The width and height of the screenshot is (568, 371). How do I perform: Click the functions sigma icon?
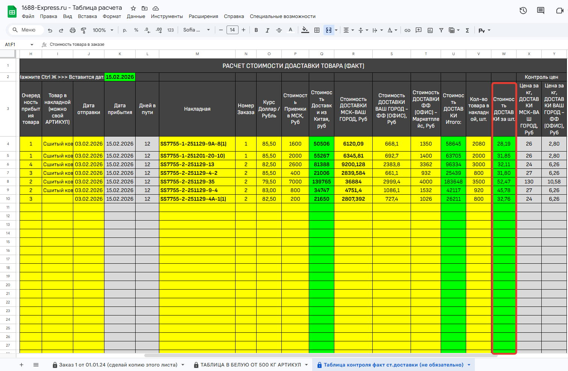click(x=467, y=30)
